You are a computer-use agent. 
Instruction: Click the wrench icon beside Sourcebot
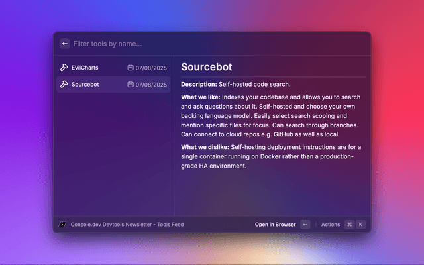tap(64, 85)
